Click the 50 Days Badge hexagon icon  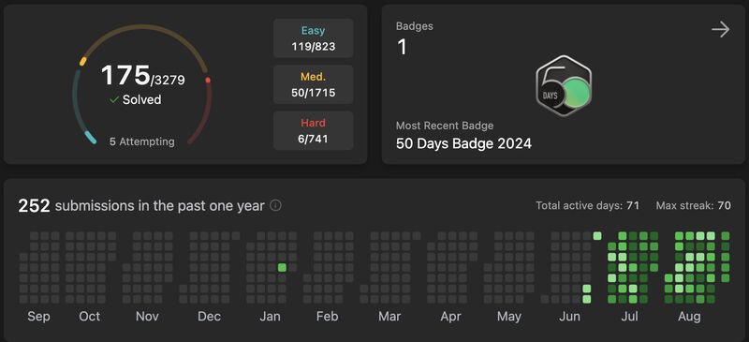click(x=564, y=86)
